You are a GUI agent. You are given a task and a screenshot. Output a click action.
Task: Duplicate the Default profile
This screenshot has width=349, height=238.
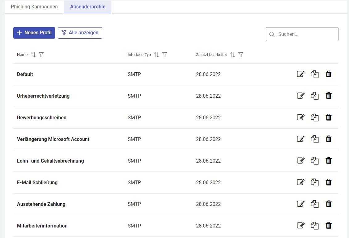coord(314,74)
